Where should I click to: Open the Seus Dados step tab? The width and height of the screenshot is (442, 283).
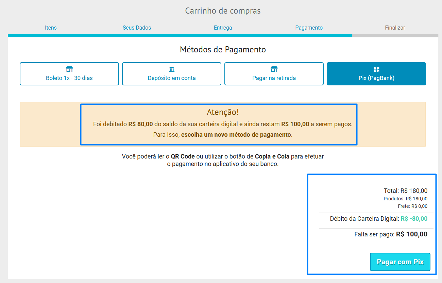pos(137,28)
